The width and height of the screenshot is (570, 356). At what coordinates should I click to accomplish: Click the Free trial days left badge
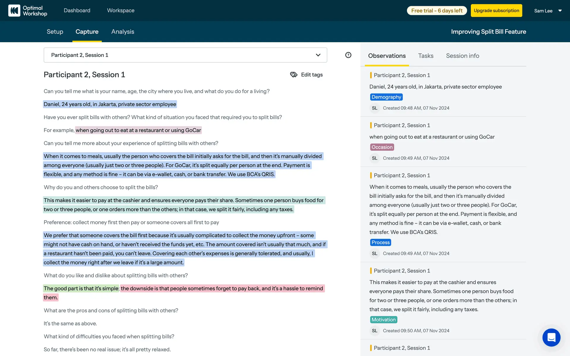[x=436, y=11]
